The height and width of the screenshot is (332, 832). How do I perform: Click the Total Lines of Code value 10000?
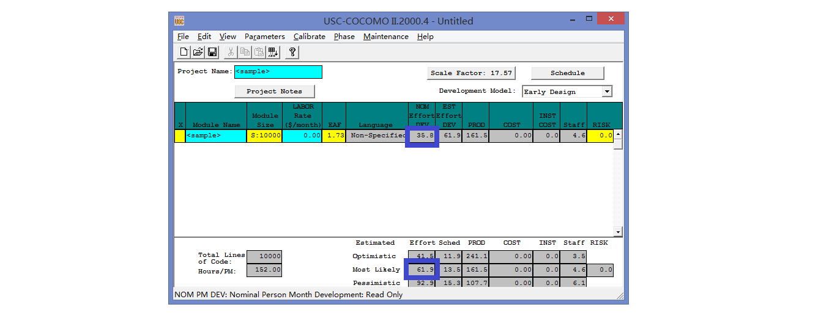(264, 257)
